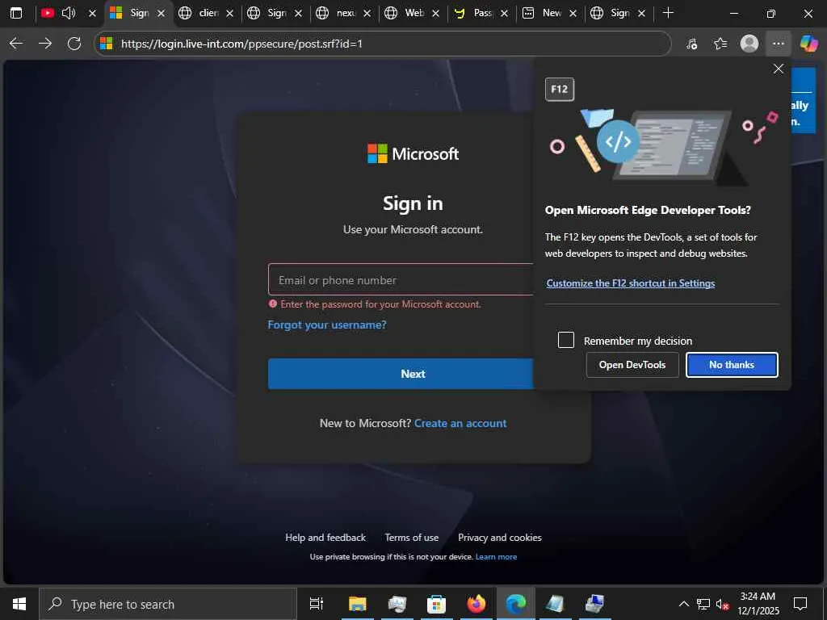Mute the YouTube tab audio icon
The height and width of the screenshot is (620, 827).
(69, 13)
